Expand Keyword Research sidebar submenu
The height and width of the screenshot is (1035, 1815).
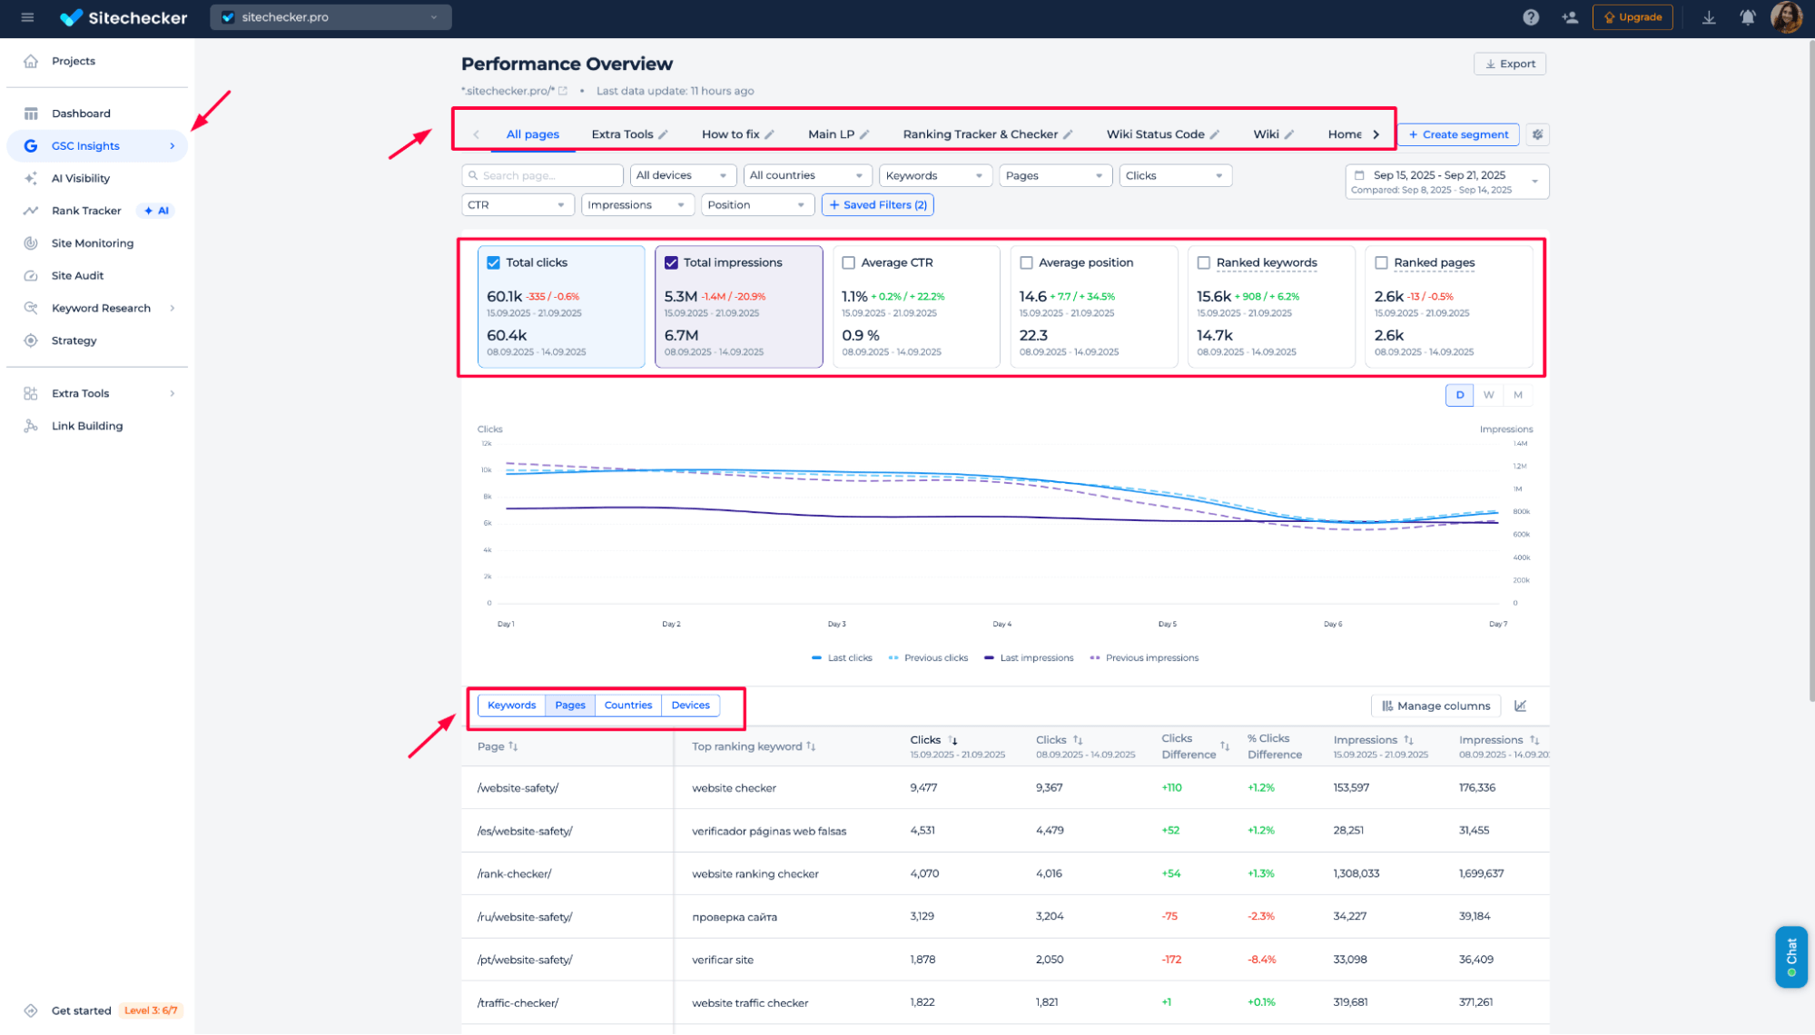(172, 309)
